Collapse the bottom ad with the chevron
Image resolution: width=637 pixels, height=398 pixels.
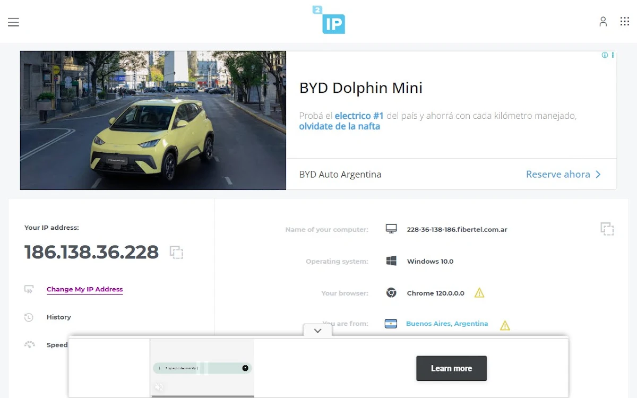(317, 331)
